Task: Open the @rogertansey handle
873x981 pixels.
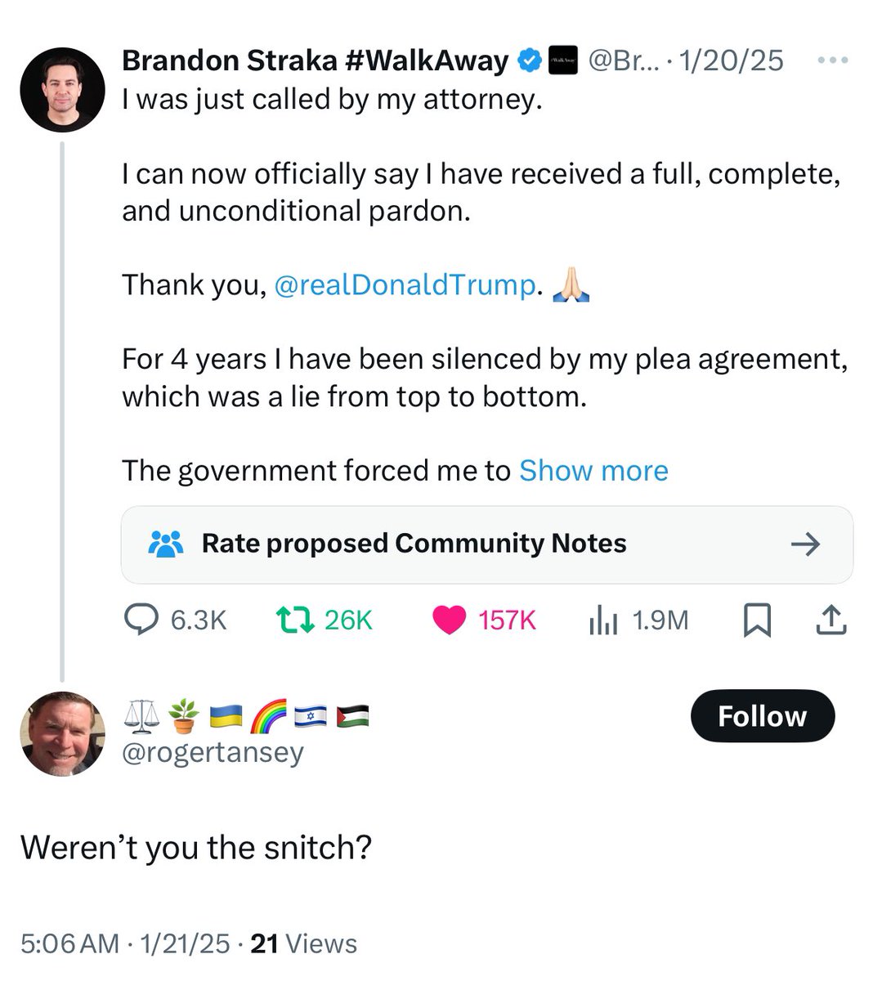Action: click(213, 752)
